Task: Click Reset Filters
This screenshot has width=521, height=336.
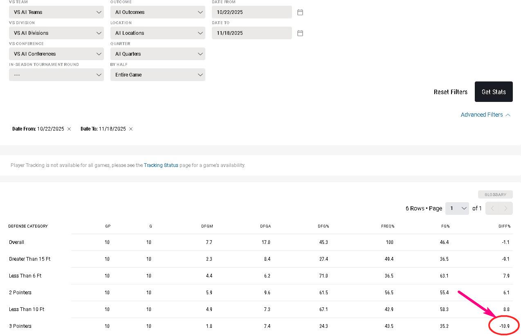Action: (x=450, y=92)
